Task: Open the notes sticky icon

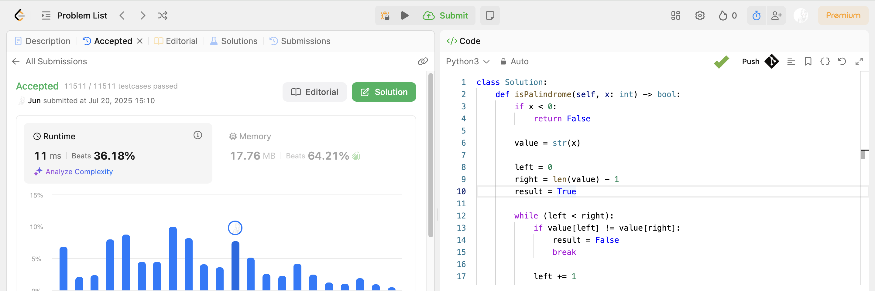Action: [490, 15]
